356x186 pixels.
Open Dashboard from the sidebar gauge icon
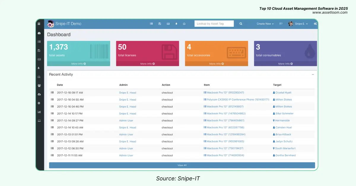[x=39, y=33]
